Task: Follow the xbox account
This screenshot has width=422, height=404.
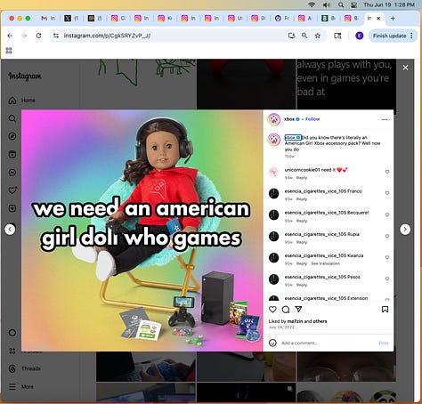Action: point(312,119)
